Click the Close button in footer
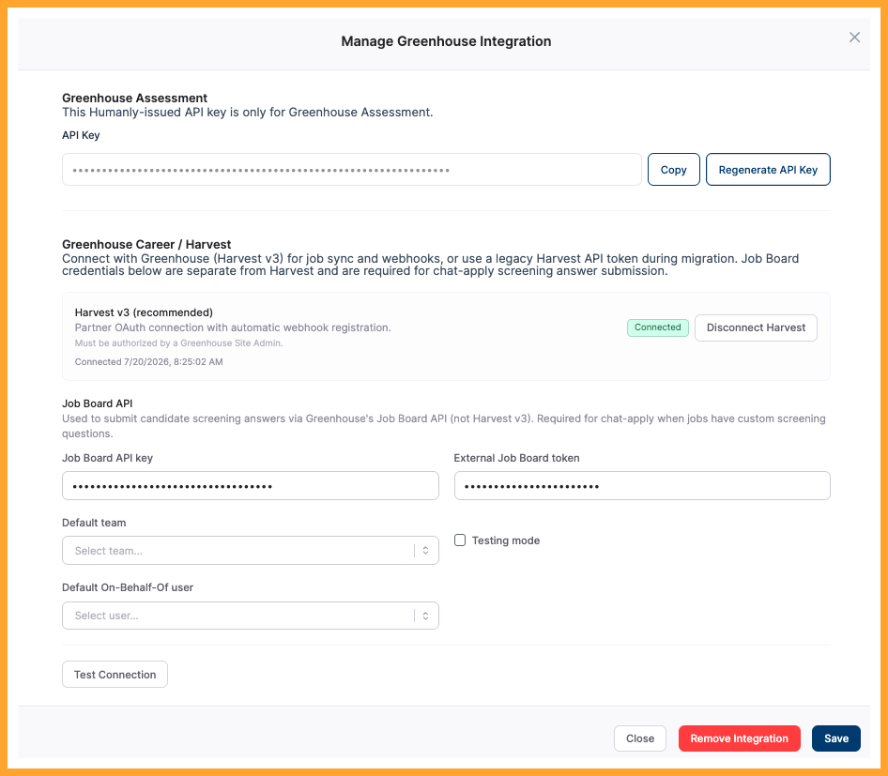The height and width of the screenshot is (776, 888). click(x=640, y=738)
